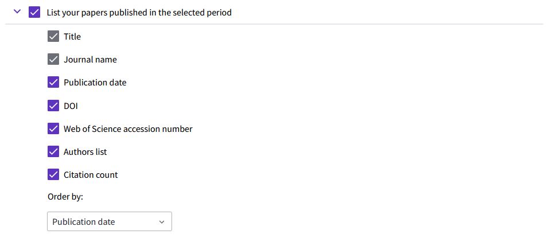This screenshot has width=546, height=238.
Task: Click the Web of Science accession number label
Action: point(128,129)
